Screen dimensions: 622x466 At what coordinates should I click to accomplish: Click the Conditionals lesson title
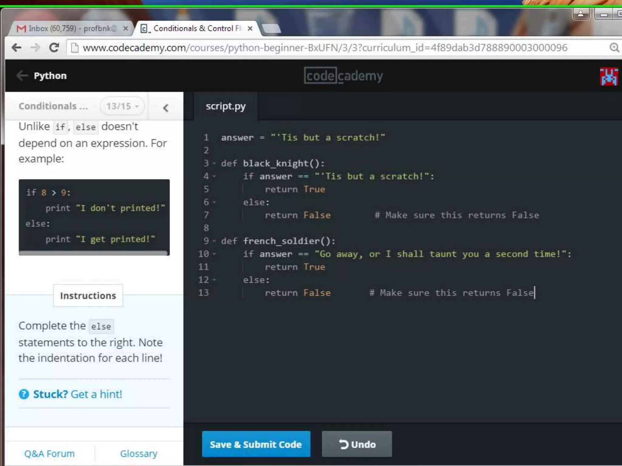pos(53,106)
